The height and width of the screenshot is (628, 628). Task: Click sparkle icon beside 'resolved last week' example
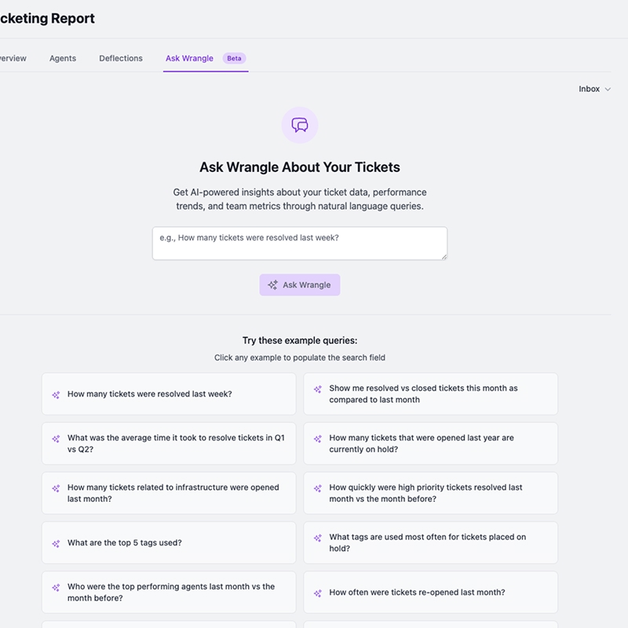(56, 395)
